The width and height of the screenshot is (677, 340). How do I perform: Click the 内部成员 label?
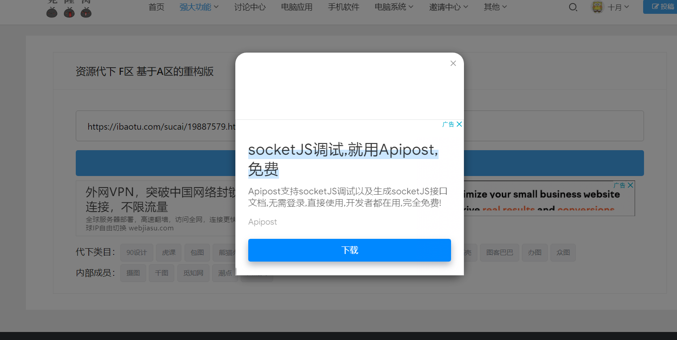pos(96,273)
